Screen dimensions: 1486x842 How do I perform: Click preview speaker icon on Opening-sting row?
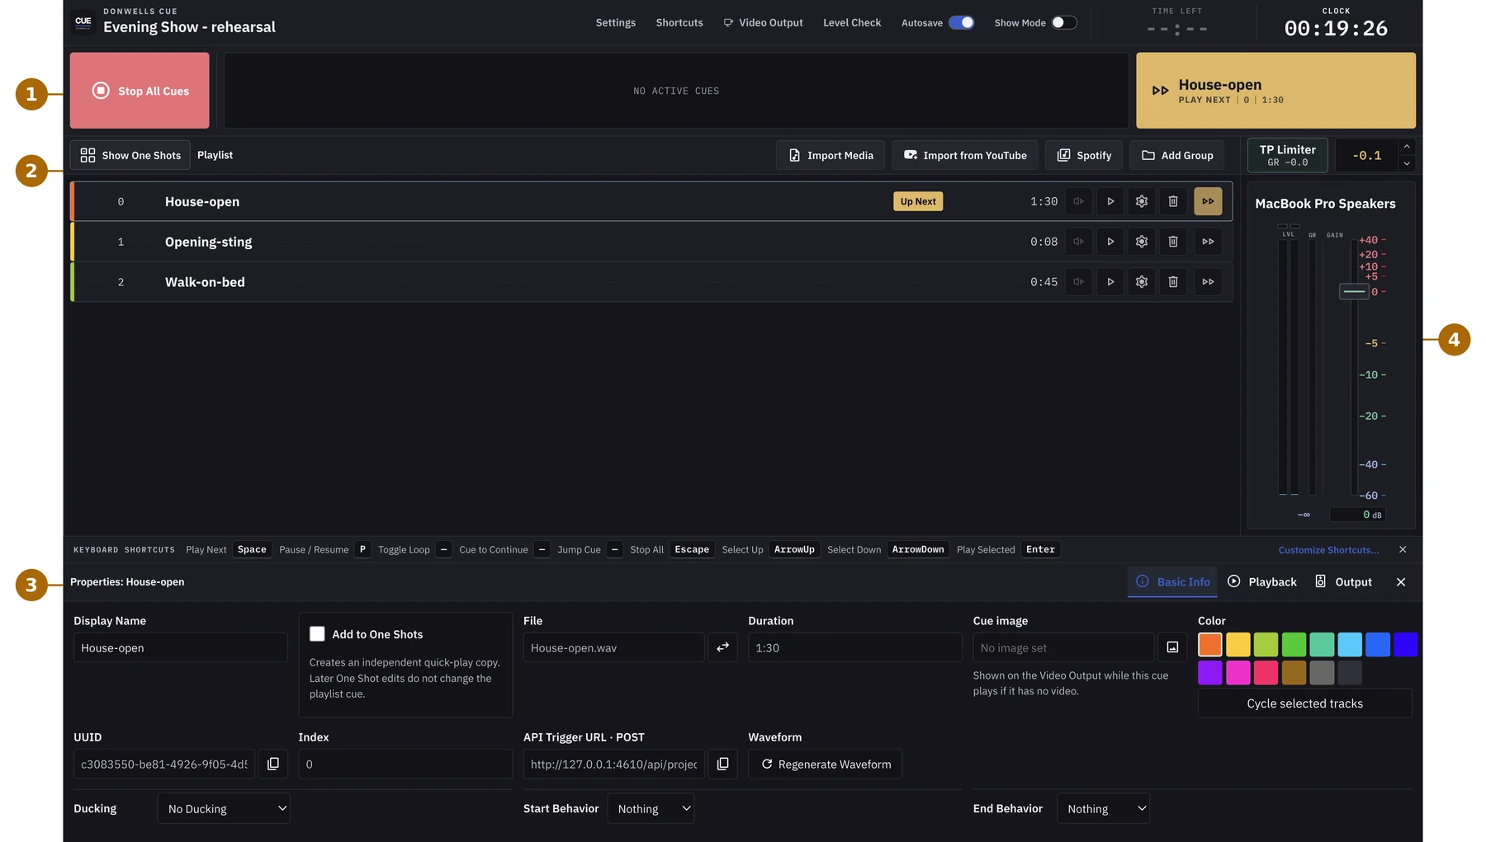tap(1078, 242)
